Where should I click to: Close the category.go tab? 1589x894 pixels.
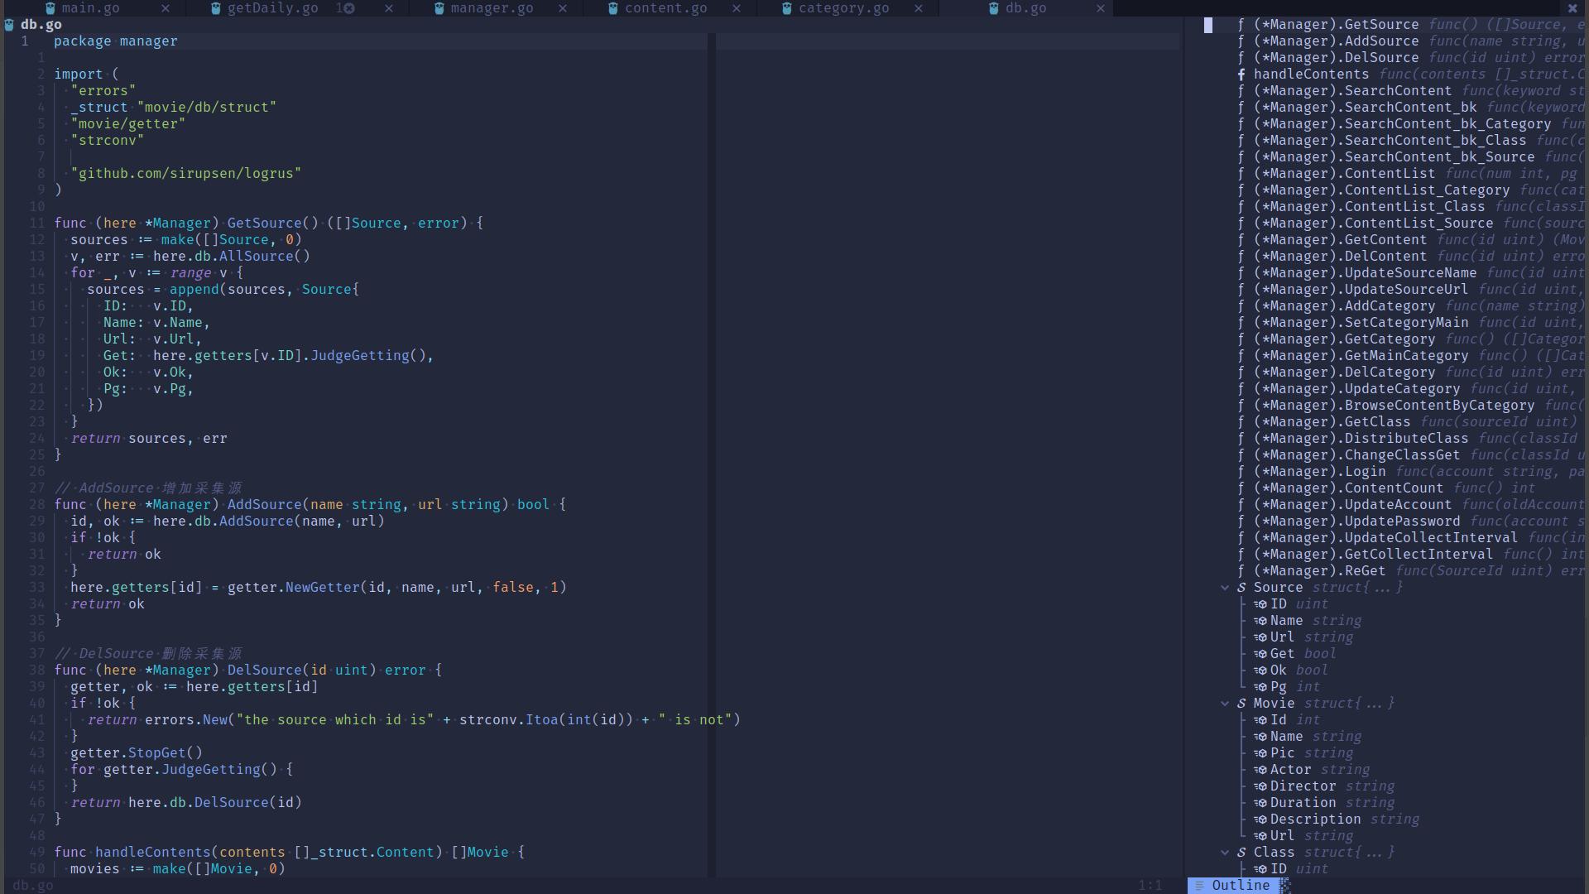[918, 8]
